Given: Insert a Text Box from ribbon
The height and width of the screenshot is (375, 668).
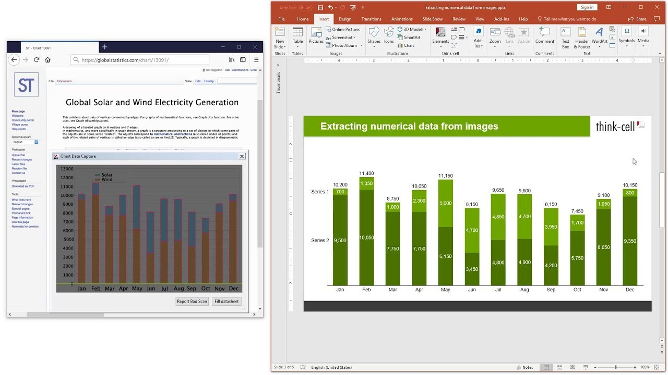Looking at the screenshot, I should coord(565,37).
